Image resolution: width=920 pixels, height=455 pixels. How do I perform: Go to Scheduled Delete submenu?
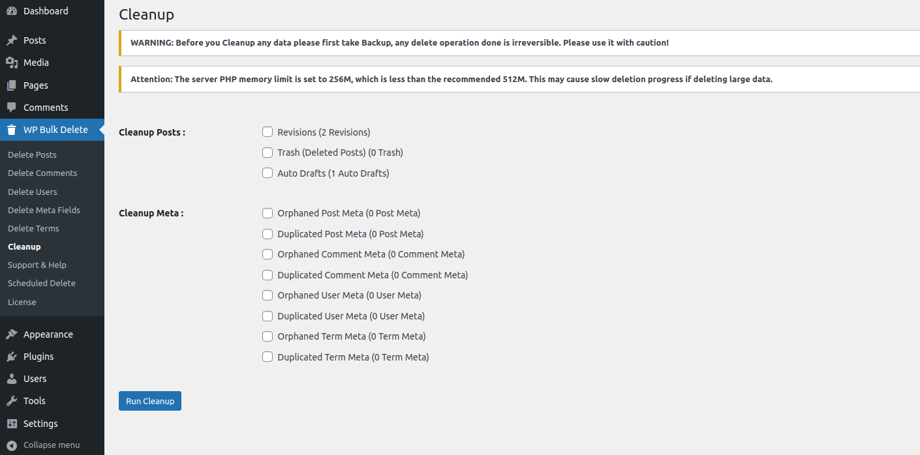click(42, 284)
